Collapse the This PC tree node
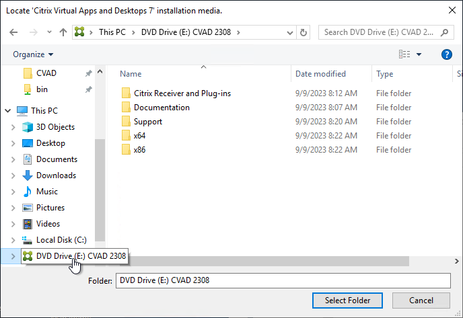Viewport: 463px width, 318px height. pyautogui.click(x=8, y=111)
